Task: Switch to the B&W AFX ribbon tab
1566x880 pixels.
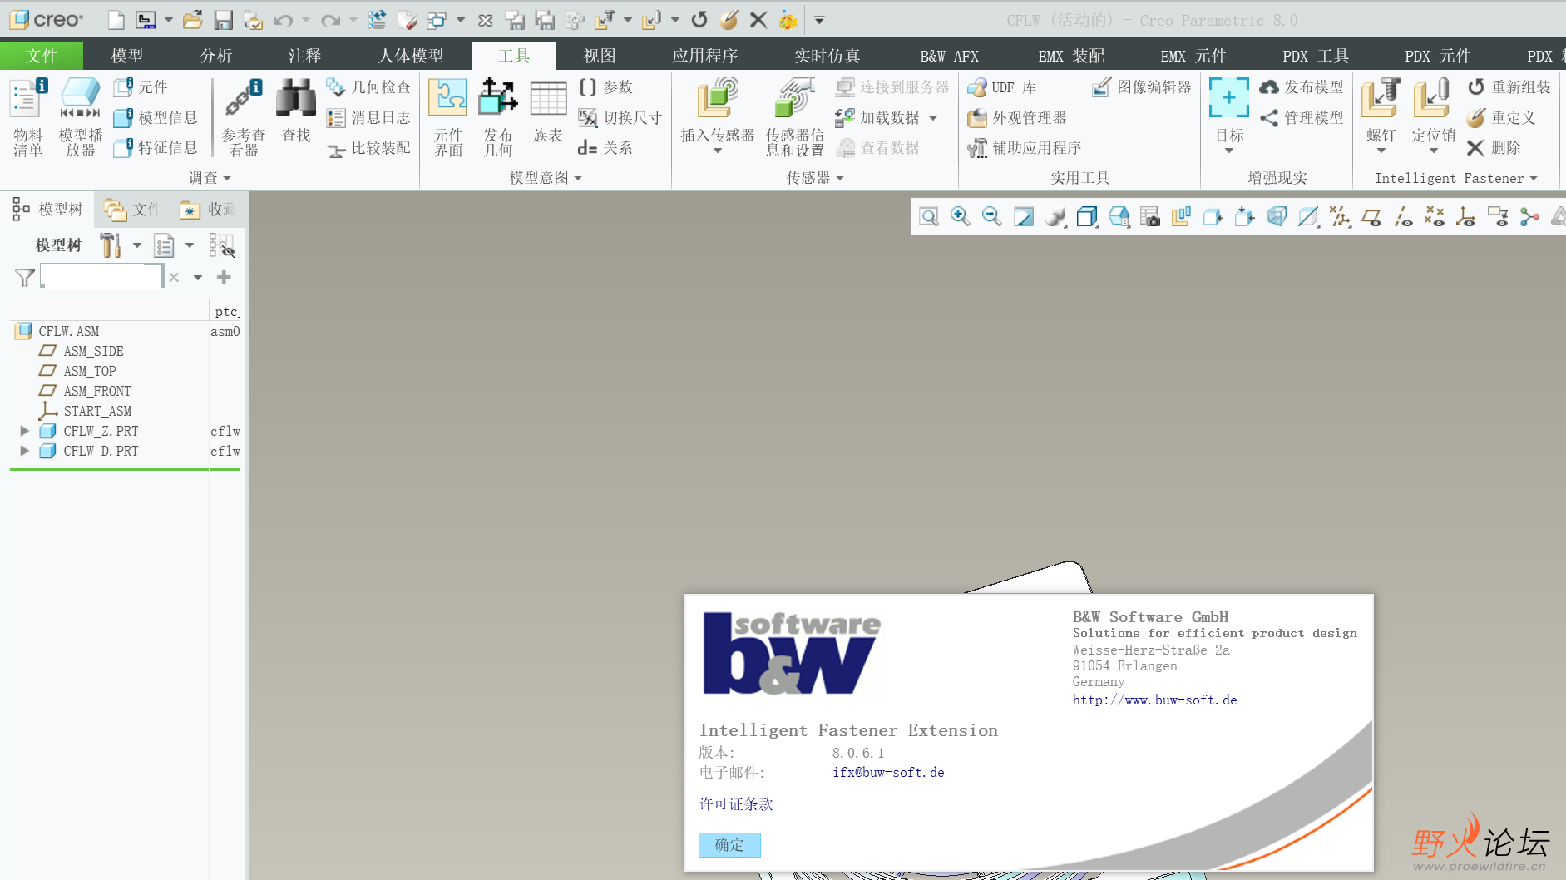Action: point(949,56)
